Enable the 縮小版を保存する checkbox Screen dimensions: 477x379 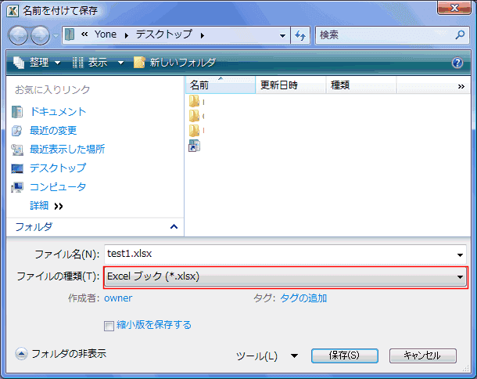click(x=109, y=326)
